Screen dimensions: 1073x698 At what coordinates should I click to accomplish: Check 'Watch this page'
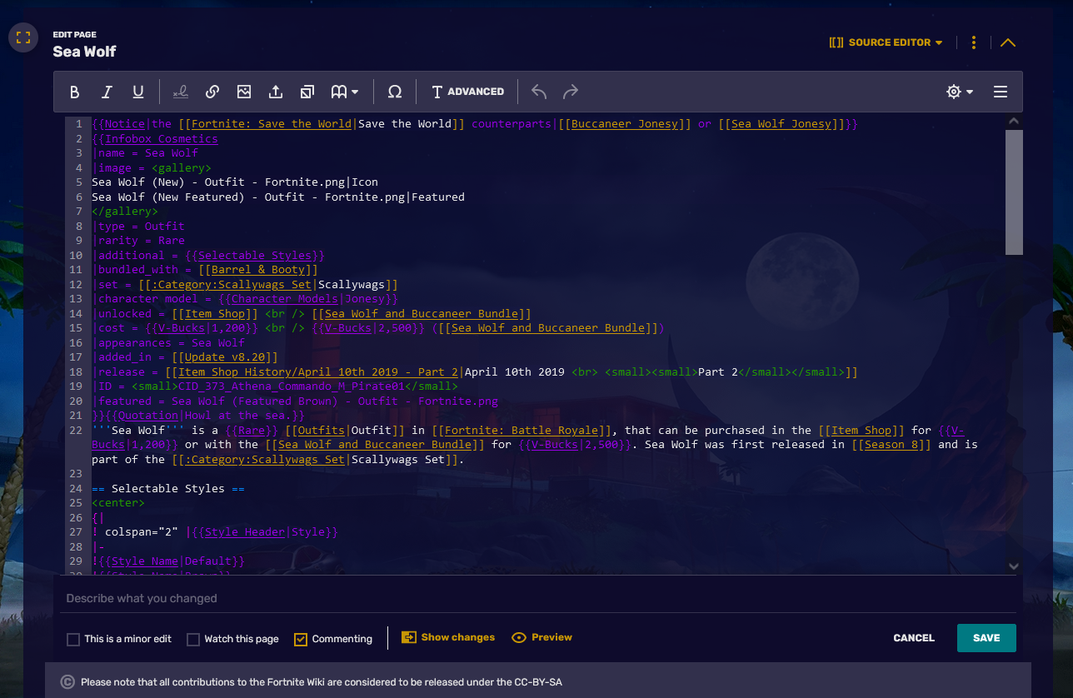[193, 640]
